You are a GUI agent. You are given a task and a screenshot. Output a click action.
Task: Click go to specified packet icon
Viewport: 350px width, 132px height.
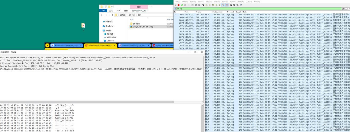213,5
